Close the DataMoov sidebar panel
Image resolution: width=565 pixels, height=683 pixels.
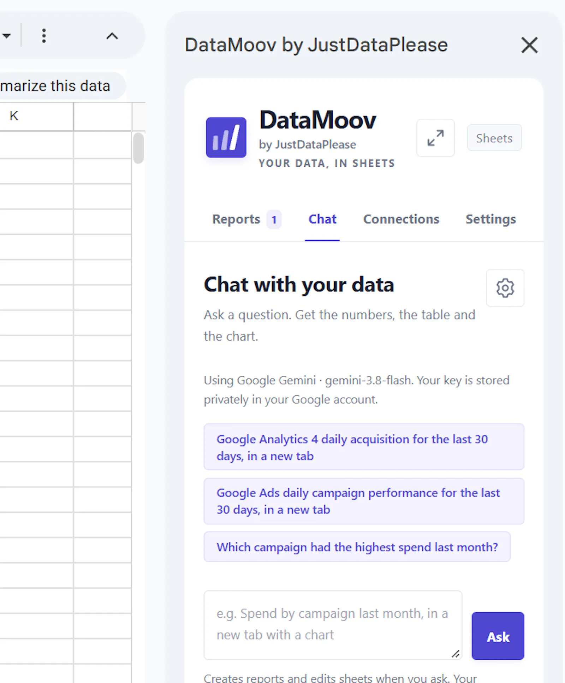click(x=529, y=45)
